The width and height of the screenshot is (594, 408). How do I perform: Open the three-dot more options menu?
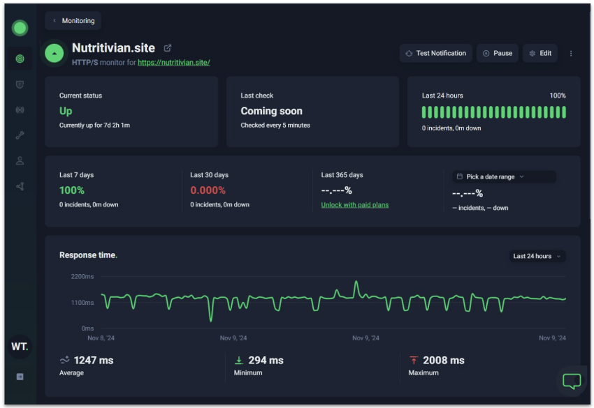tap(571, 53)
